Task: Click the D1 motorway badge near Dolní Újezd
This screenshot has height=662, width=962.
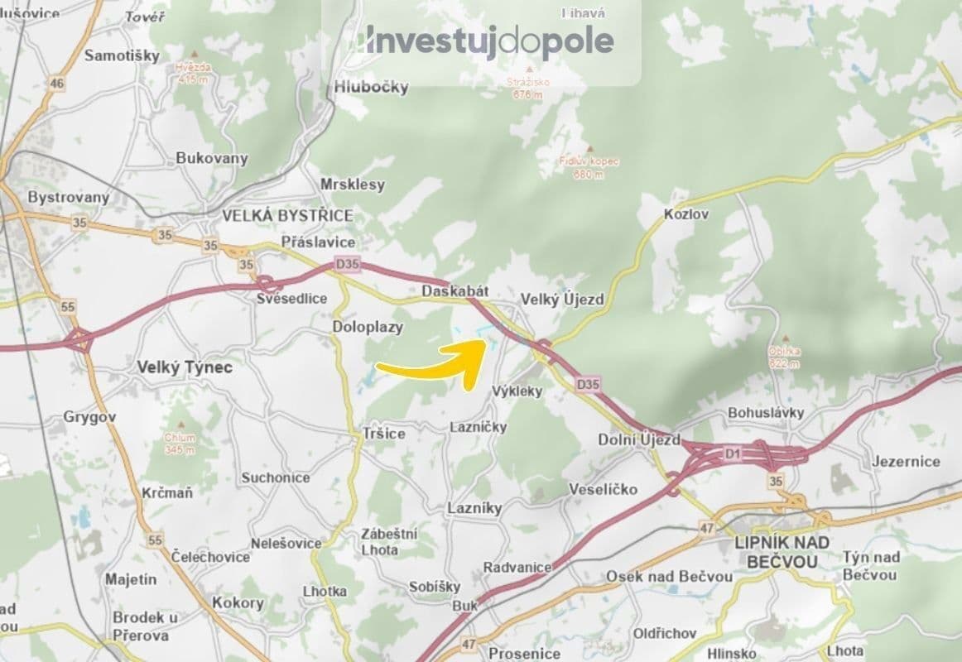Action: 732,453
